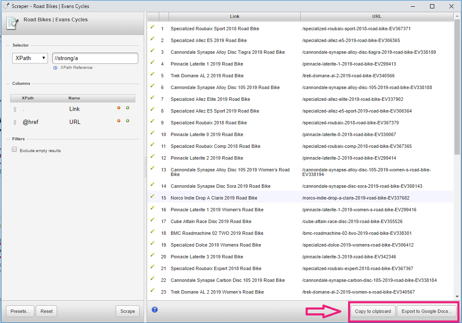Viewport: 462px width, 323px height.
Task: Select Specialized Roubaix Comp 2018 Road Bike text
Action: 215,146
